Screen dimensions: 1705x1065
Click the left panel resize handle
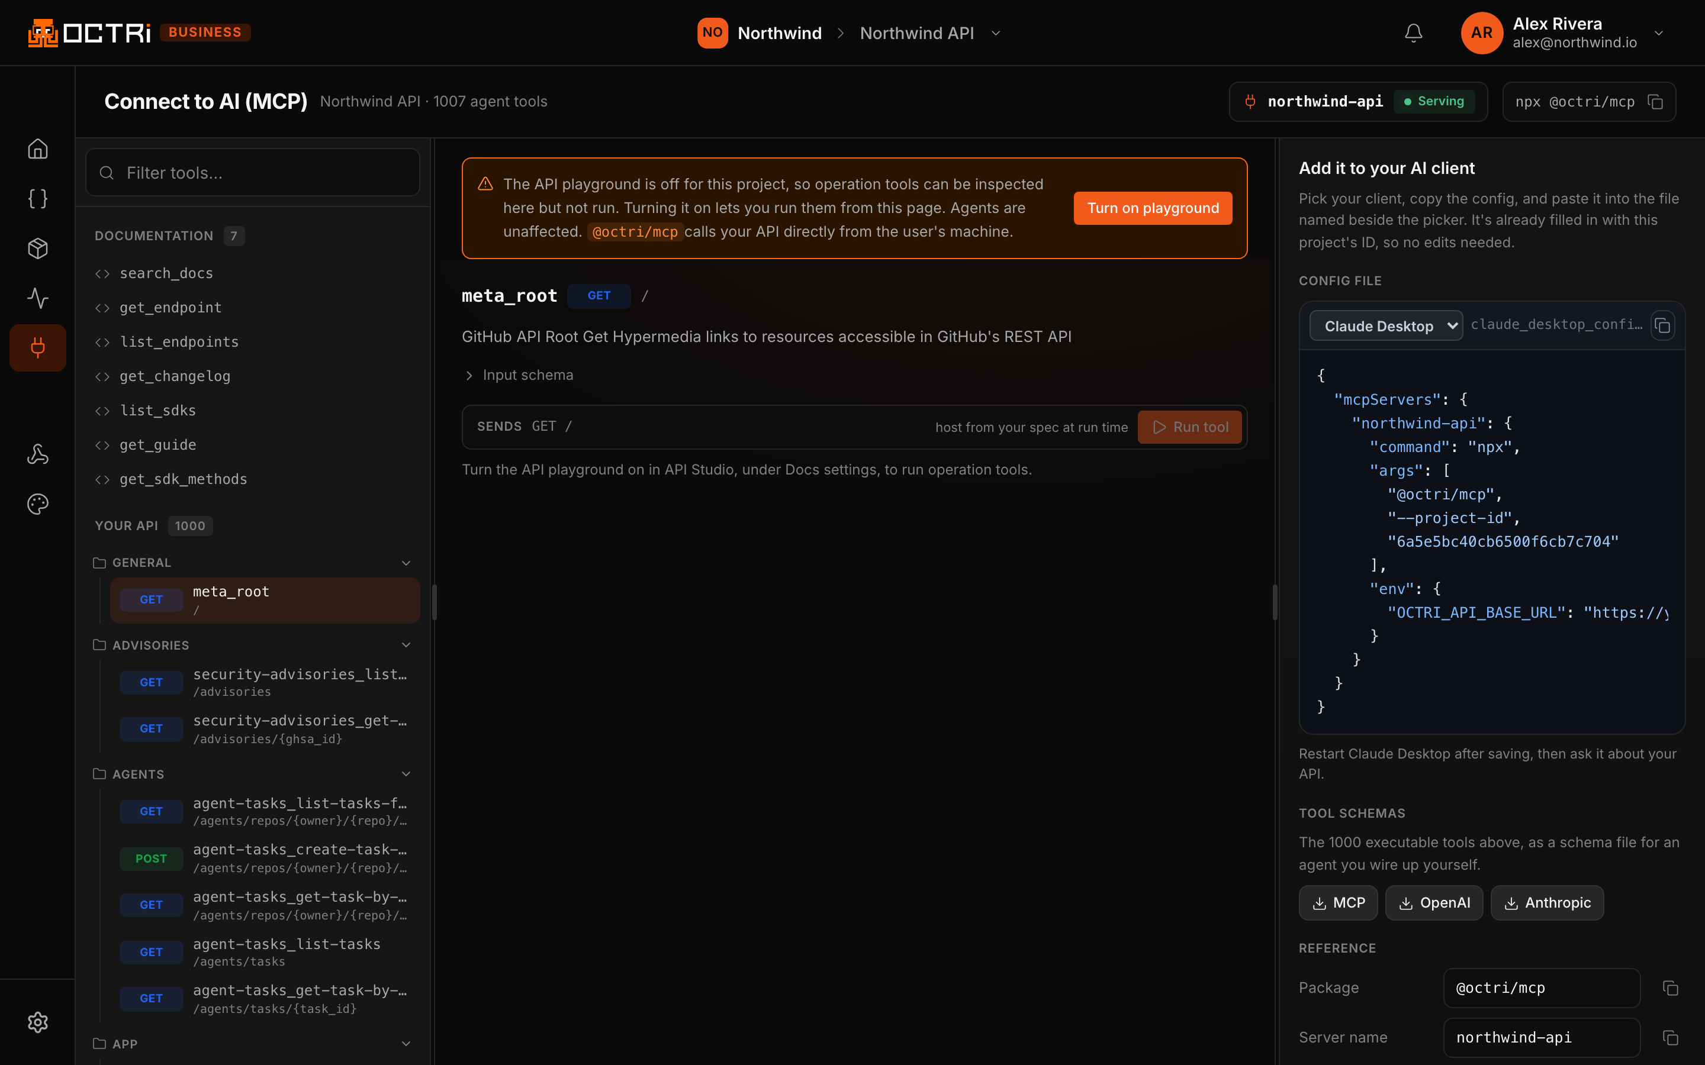click(x=434, y=602)
